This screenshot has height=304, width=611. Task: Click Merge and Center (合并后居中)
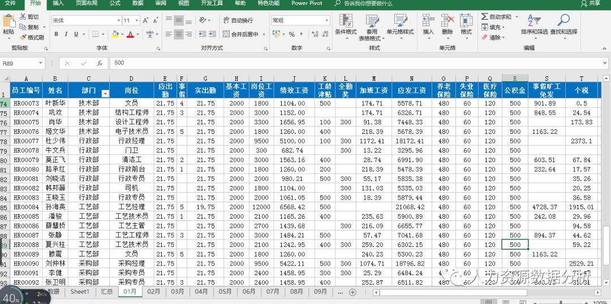[241, 34]
